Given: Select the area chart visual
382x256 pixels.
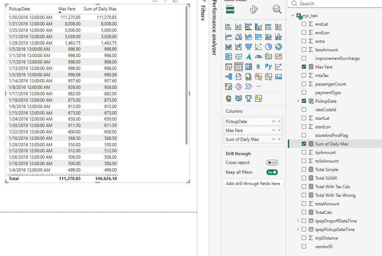Looking at the screenshot, I should [x=239, y=37].
